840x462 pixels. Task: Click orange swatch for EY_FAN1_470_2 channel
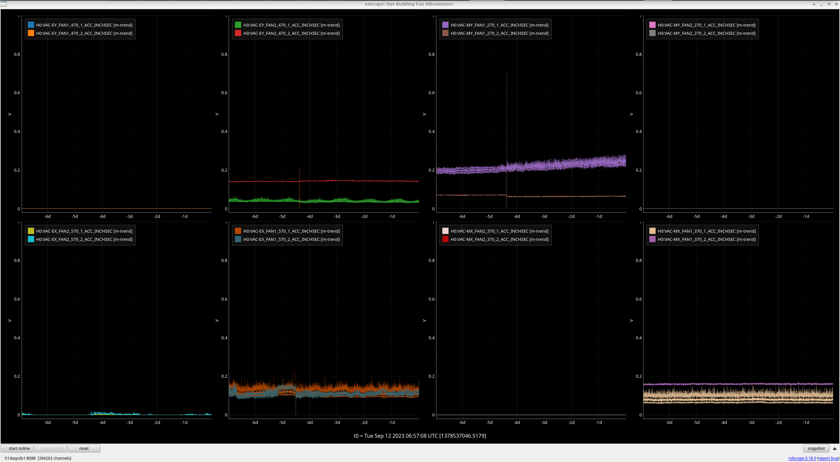tap(31, 33)
